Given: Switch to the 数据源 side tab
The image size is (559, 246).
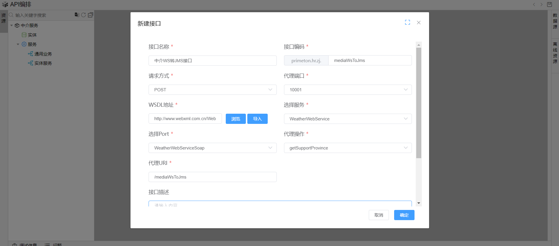Looking at the screenshot, I should [x=555, y=21].
